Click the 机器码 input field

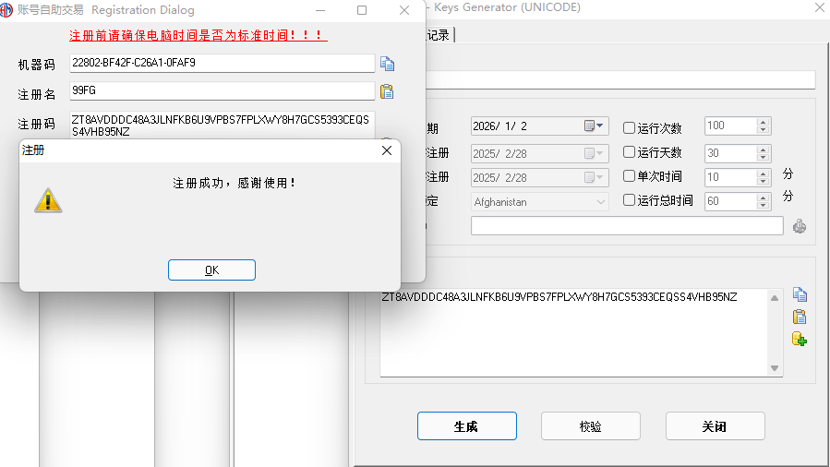(223, 63)
